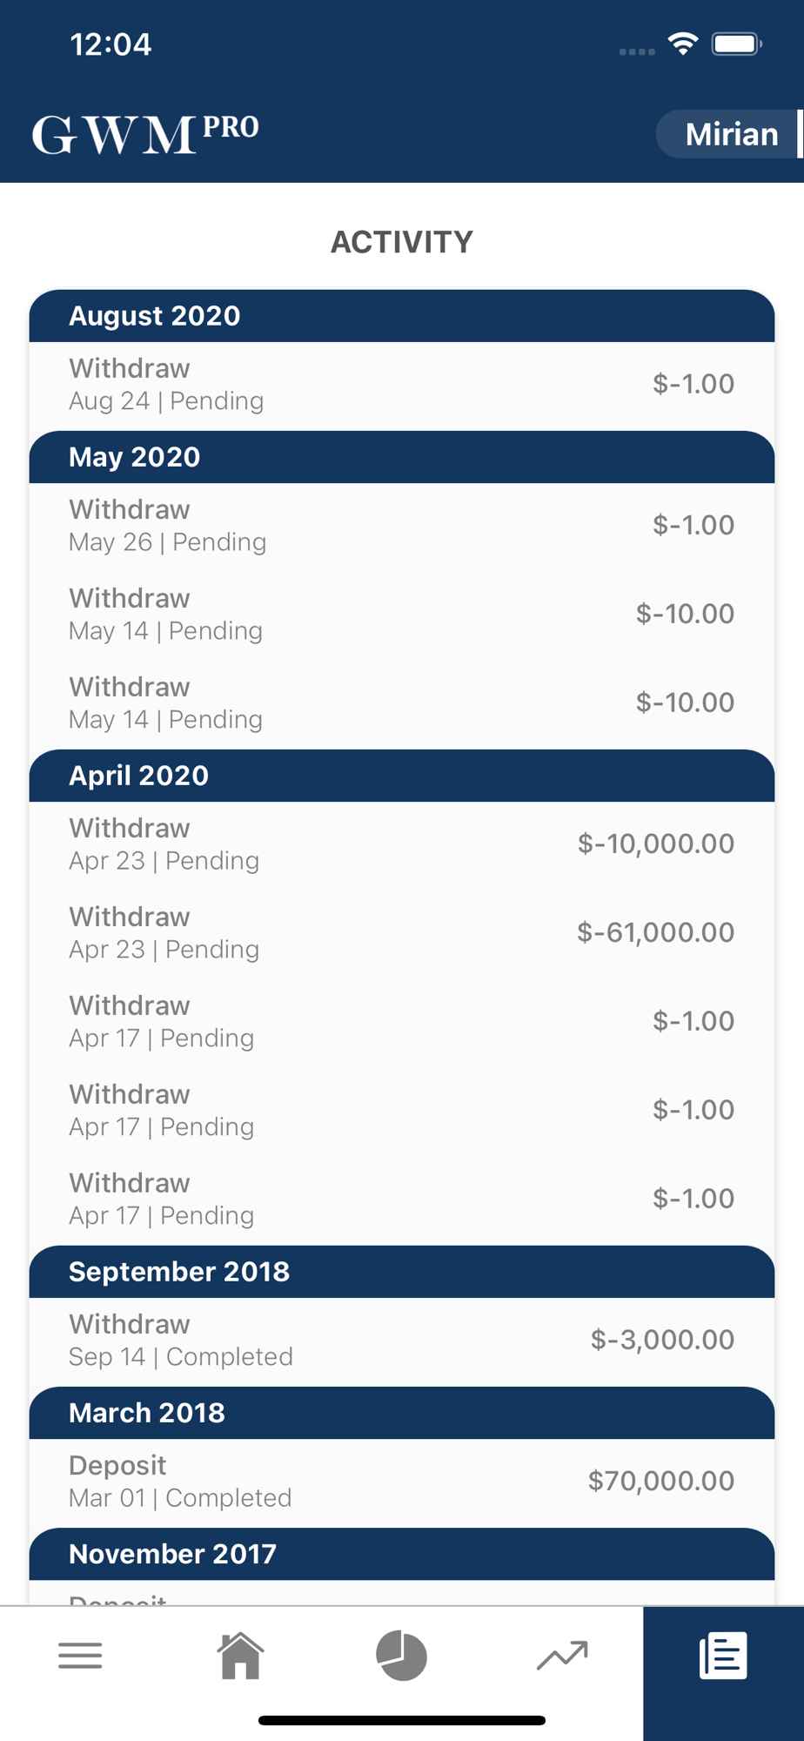
Task: Tap the GWM PRO logo
Action: point(145,134)
